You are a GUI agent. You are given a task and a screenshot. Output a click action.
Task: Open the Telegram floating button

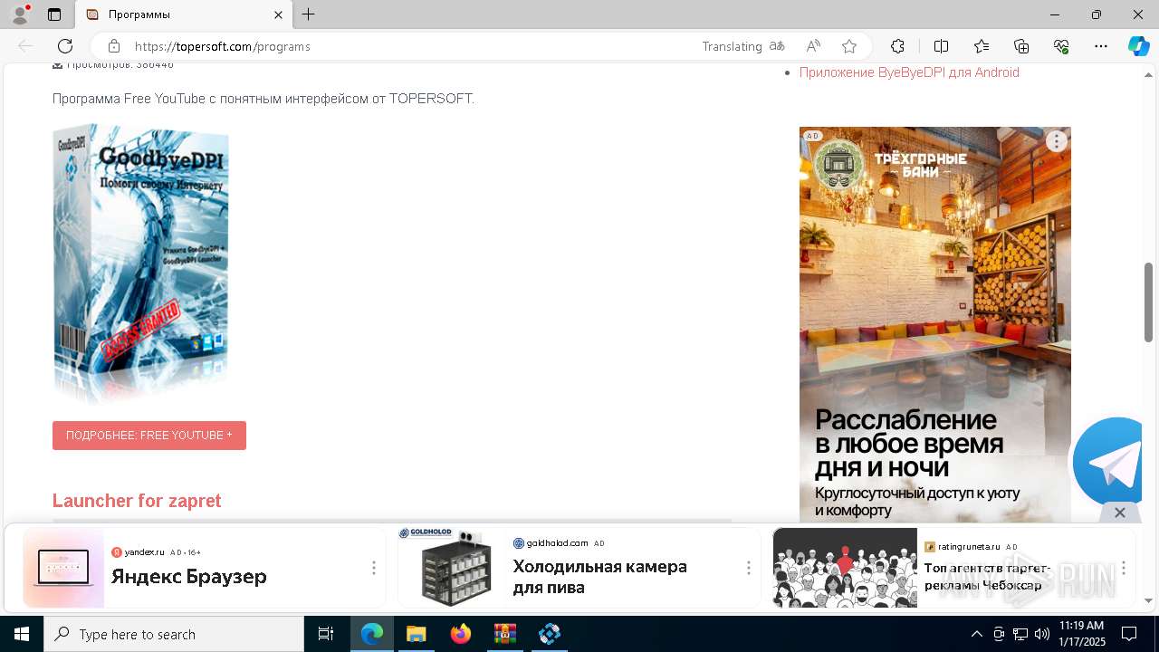pos(1114,462)
